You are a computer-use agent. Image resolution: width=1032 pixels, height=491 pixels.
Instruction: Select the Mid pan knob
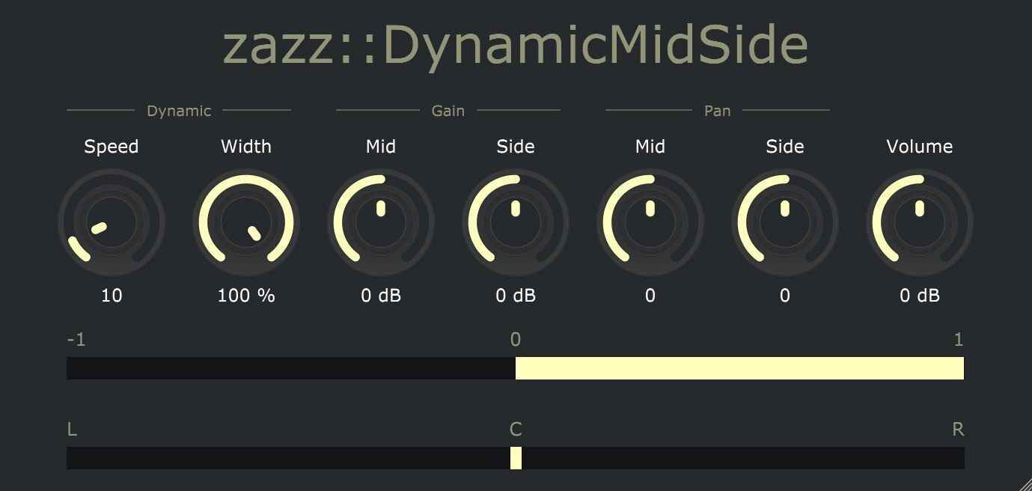tap(650, 222)
